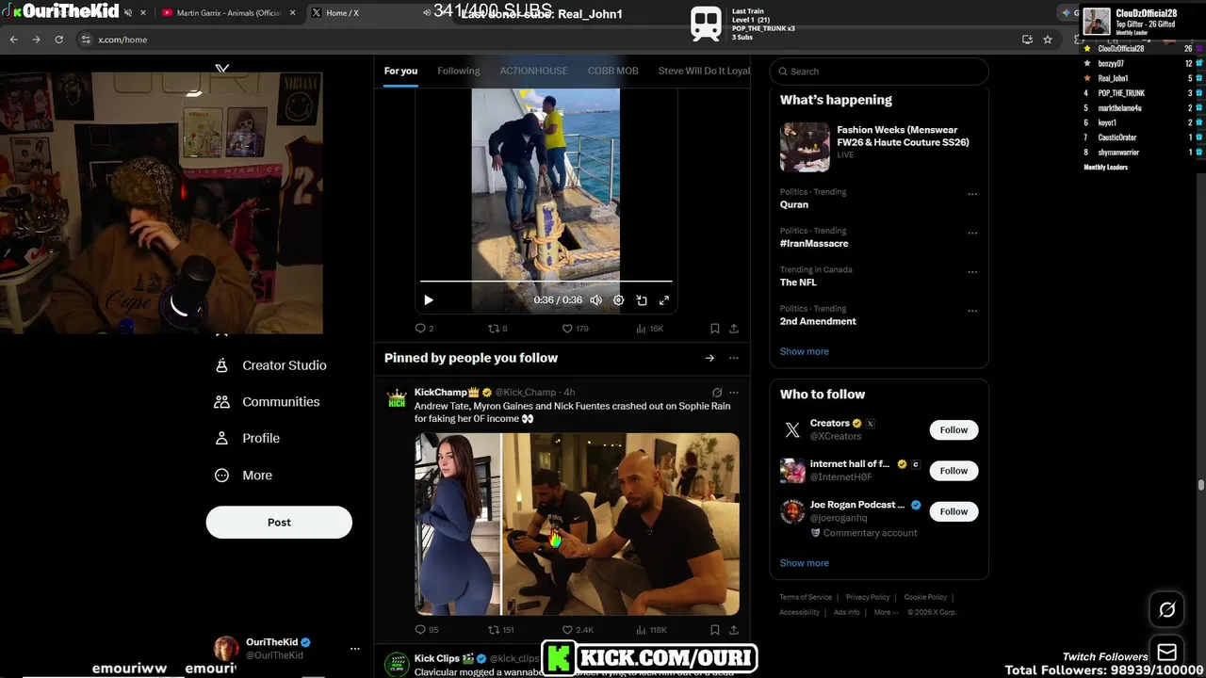Open the Sophie Rain image in KickChamp post
Viewport: 1206px width, 678px height.
(458, 524)
